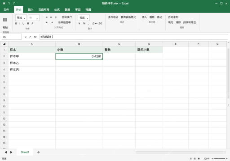Click the horizontal scrollbar
Screen dimensions: 230x161
(181, 152)
